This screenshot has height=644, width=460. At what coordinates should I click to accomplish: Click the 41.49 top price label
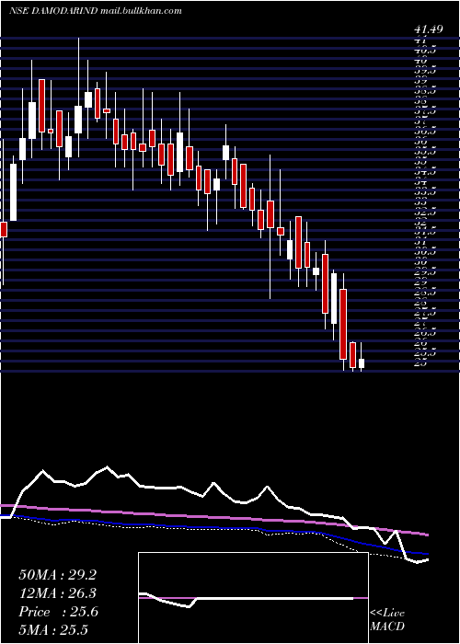[x=429, y=29]
